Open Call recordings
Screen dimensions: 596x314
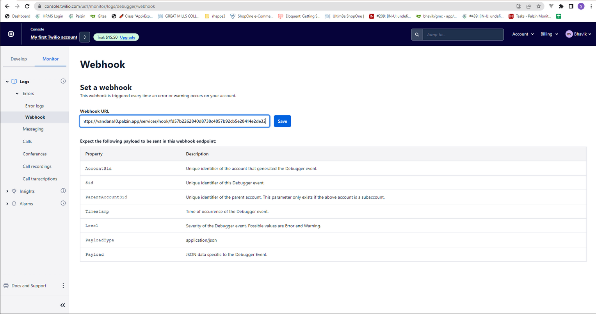(x=37, y=166)
